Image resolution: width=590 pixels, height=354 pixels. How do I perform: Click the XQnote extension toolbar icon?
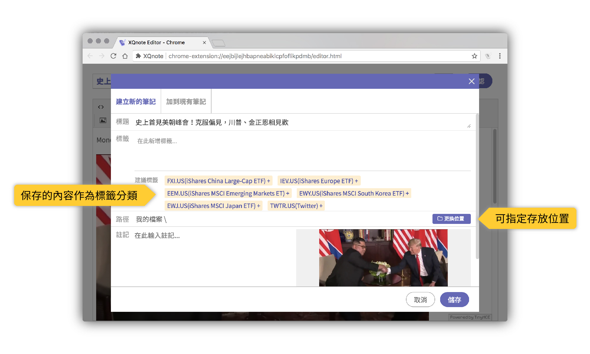pyautogui.click(x=488, y=56)
